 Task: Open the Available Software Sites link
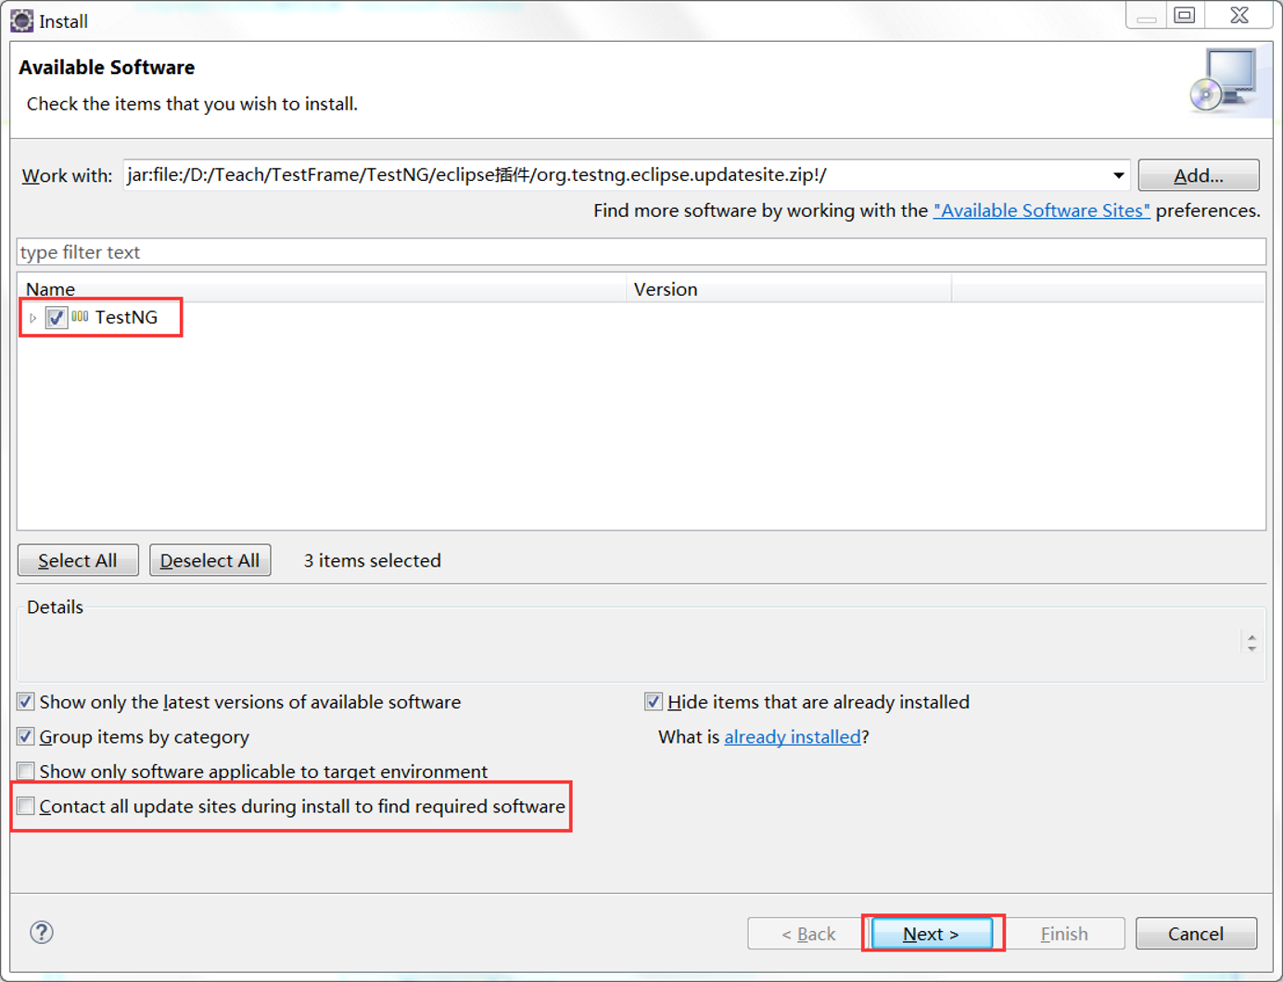coord(1042,210)
